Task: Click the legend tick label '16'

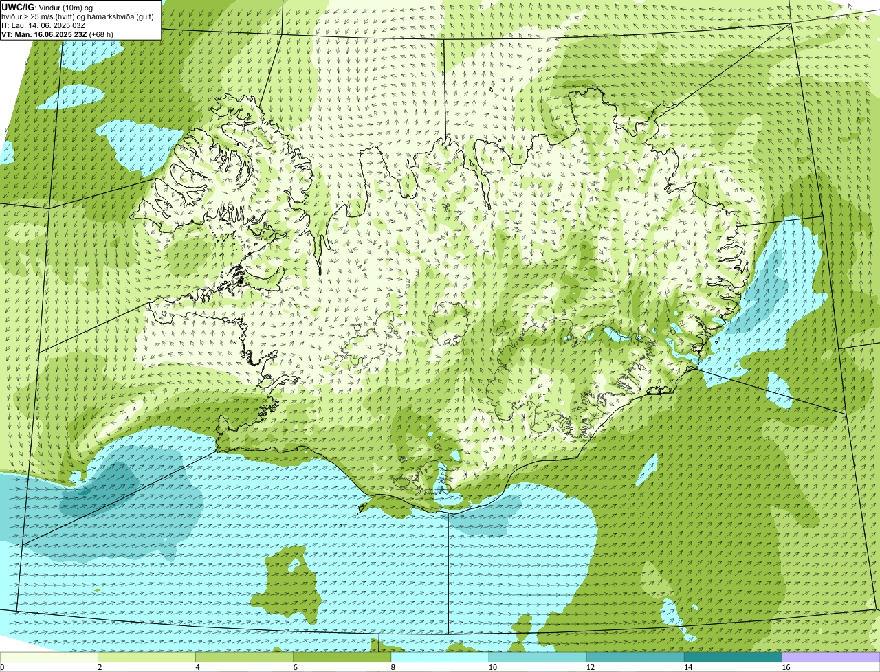Action: [x=786, y=667]
